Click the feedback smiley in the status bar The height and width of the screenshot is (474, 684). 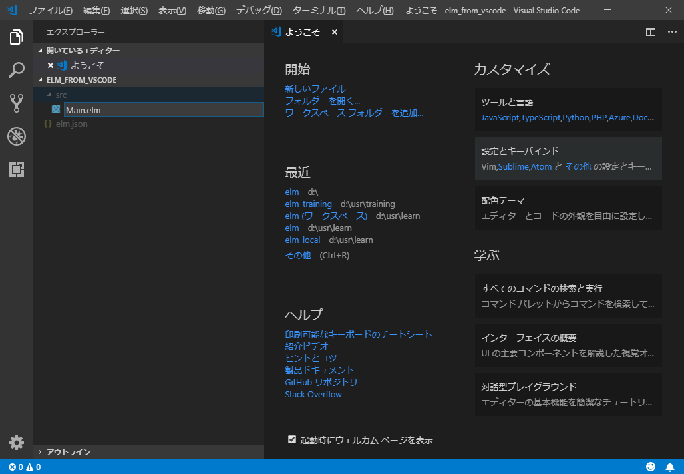click(651, 466)
